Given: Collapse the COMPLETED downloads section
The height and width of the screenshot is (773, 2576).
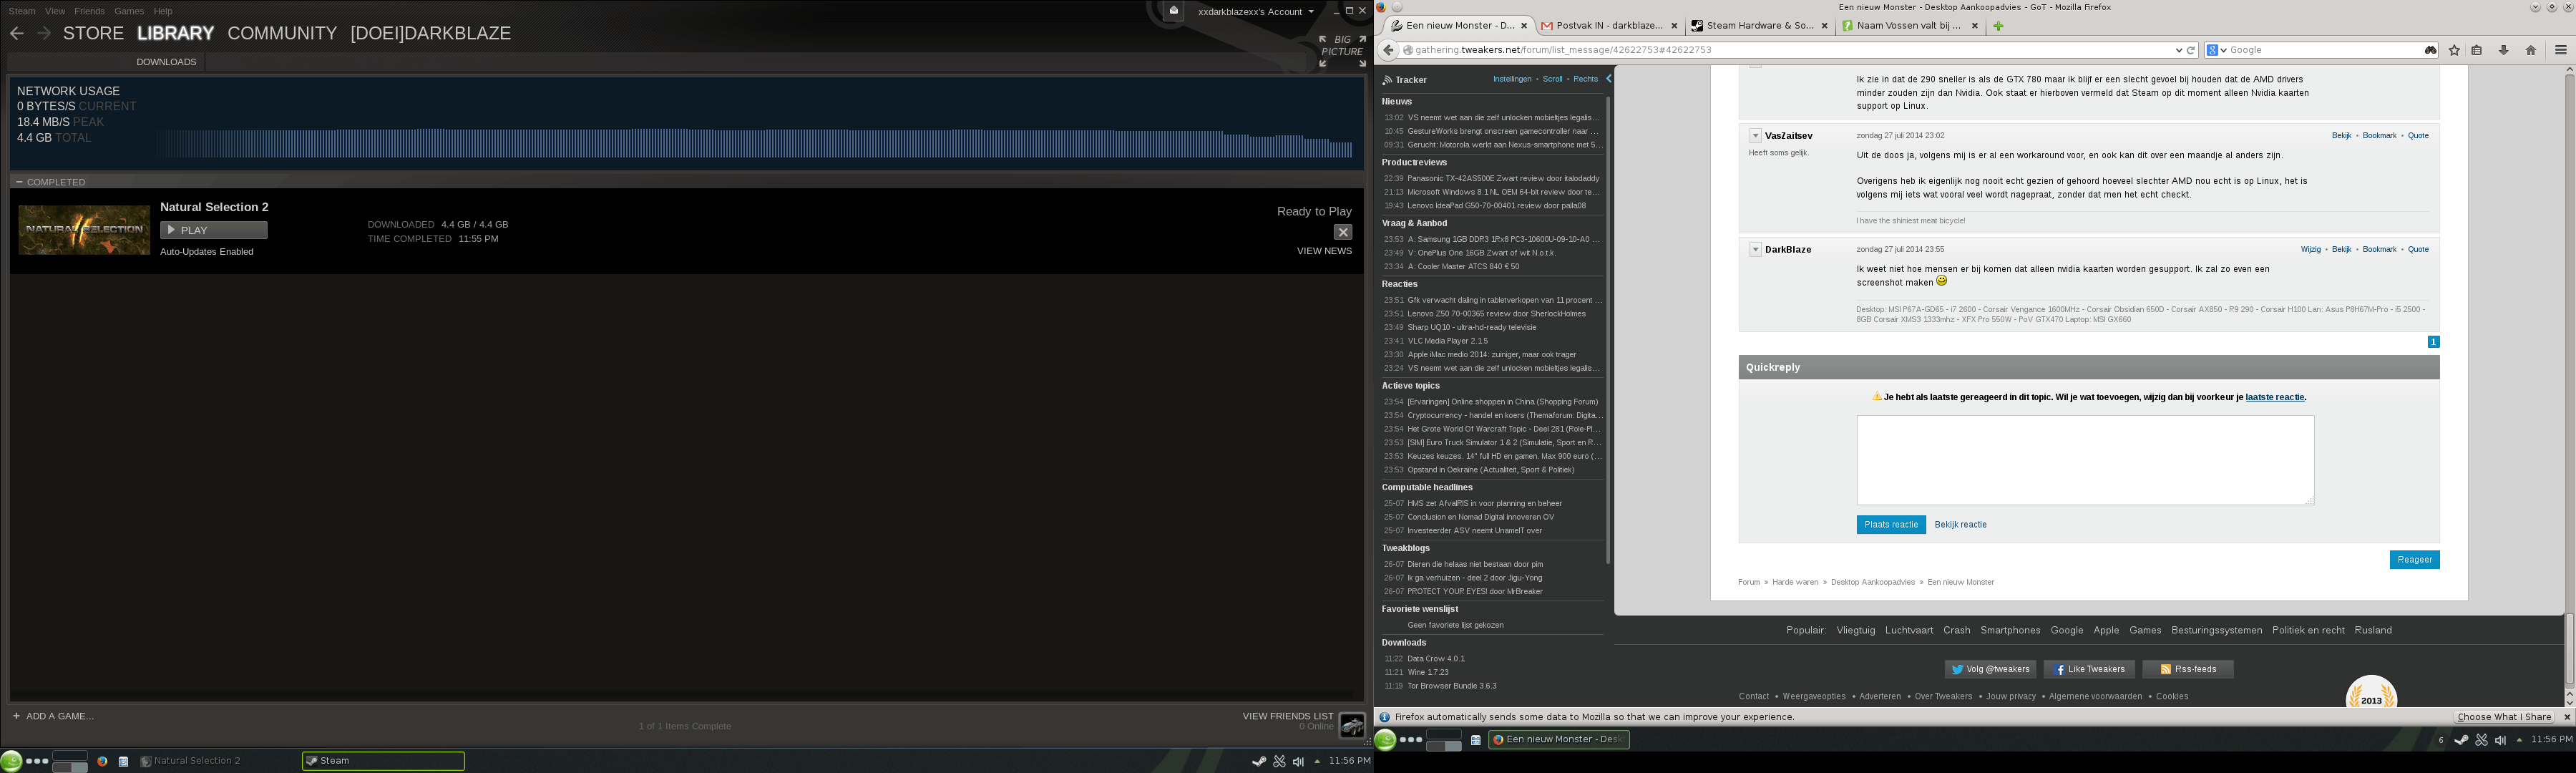Looking at the screenshot, I should [19, 182].
